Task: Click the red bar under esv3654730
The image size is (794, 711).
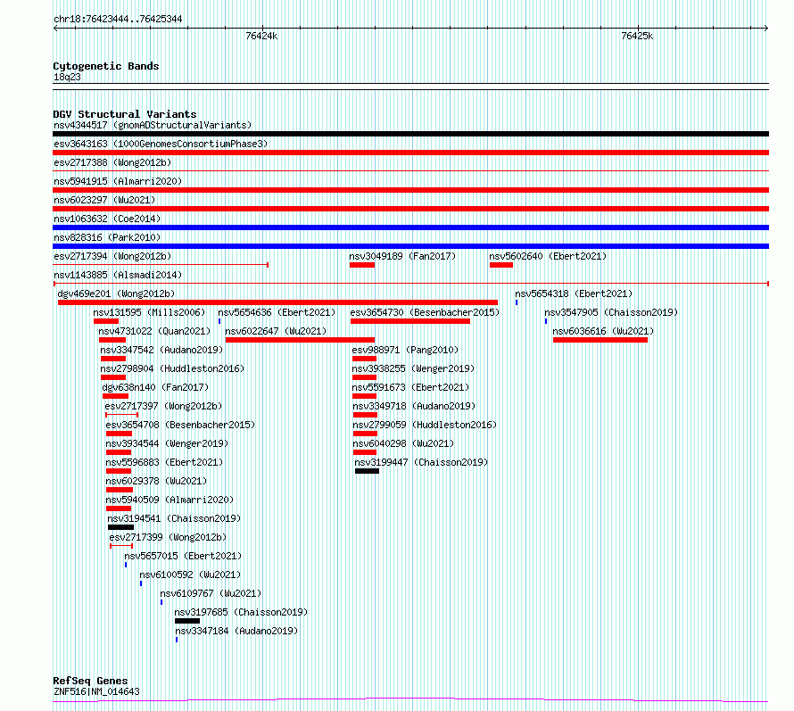Action: [x=410, y=321]
